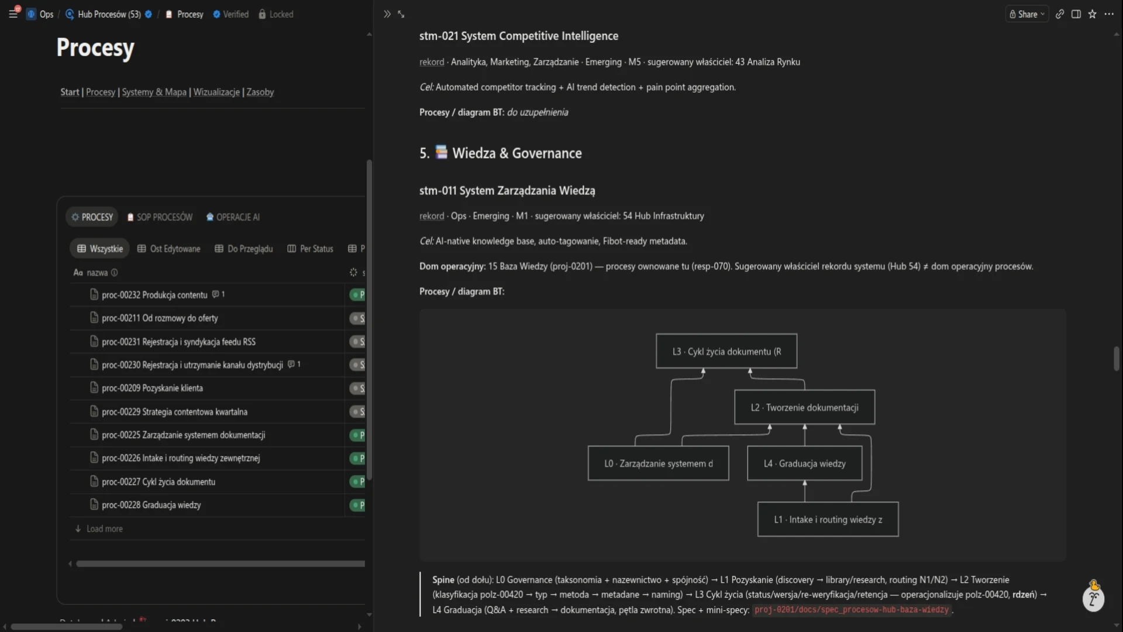Open the Zasoby link
The height and width of the screenshot is (632, 1123).
(x=260, y=92)
